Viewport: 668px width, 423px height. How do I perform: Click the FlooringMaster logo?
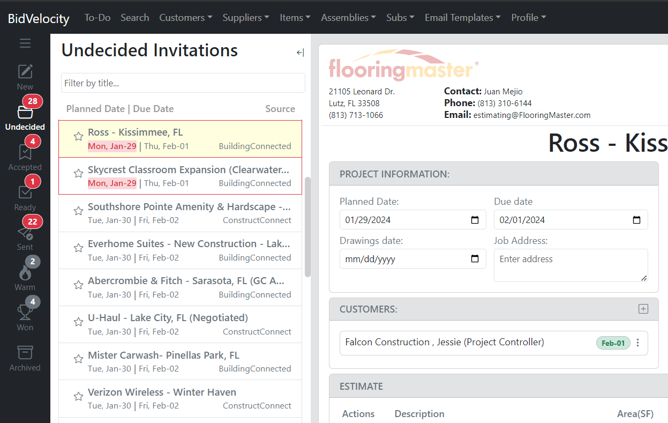coord(403,65)
